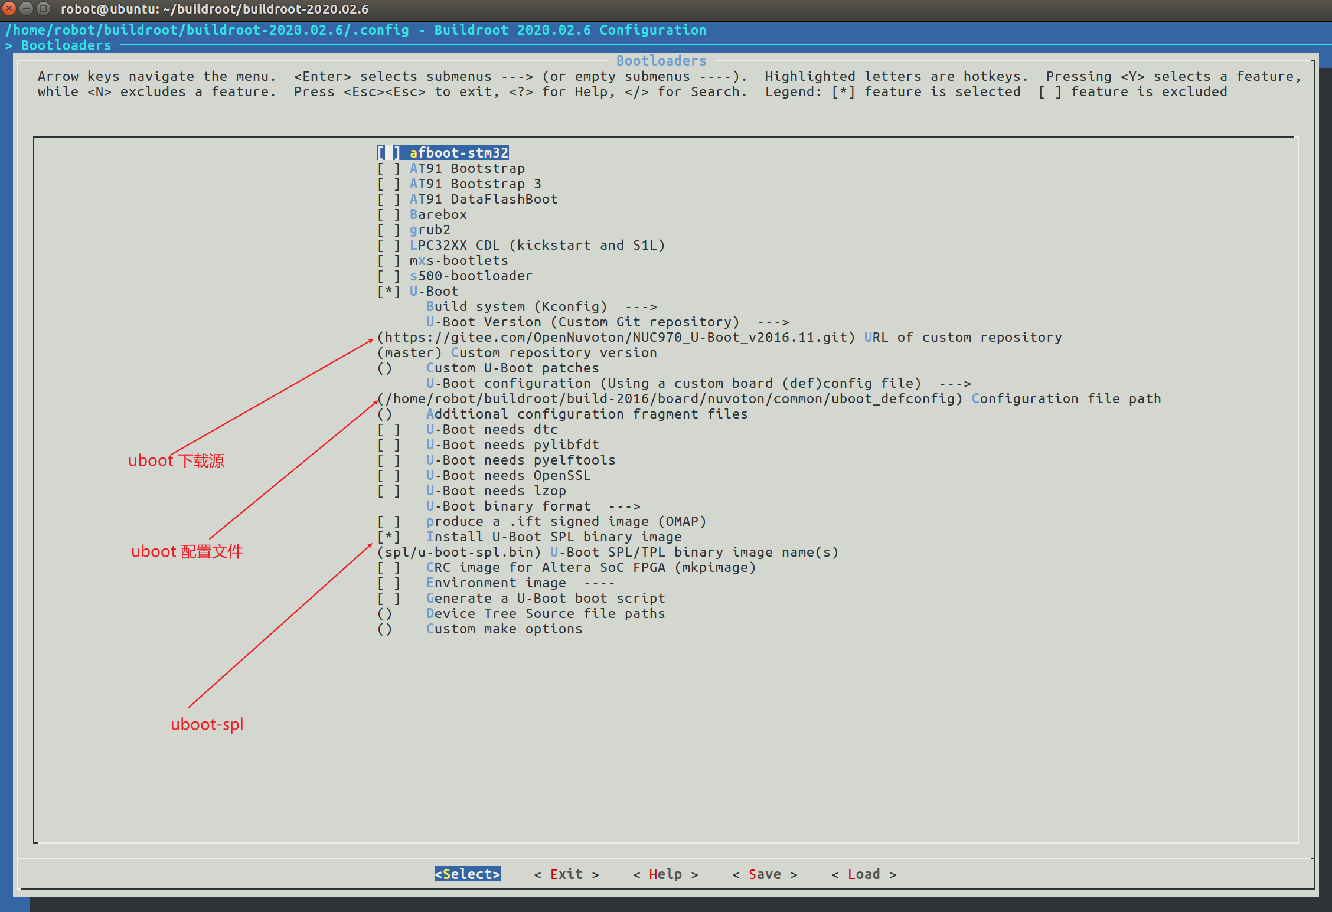This screenshot has width=1332, height=912.
Task: Click the Help button
Action: pos(665,874)
